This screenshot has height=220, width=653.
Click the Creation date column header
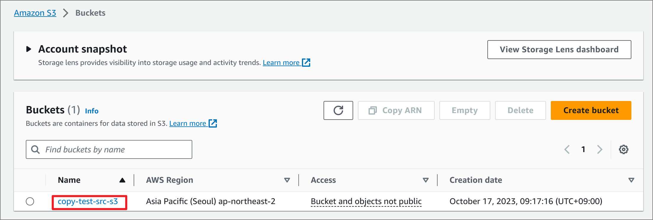476,180
